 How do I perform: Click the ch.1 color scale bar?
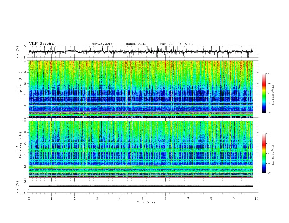264,93
